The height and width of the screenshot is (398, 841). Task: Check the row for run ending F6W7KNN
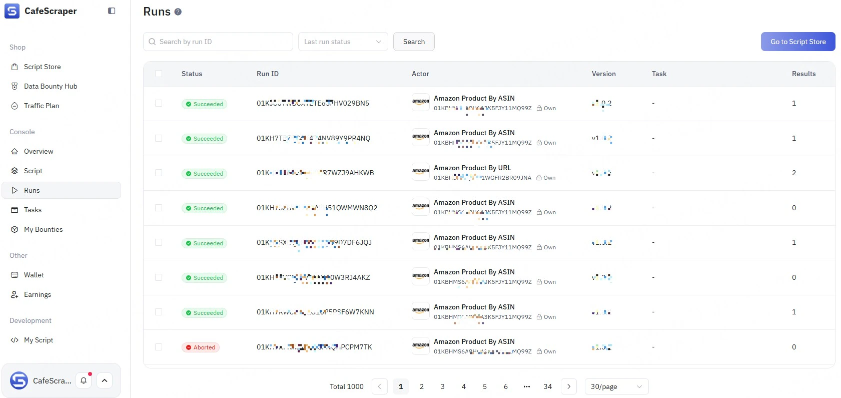(x=159, y=312)
